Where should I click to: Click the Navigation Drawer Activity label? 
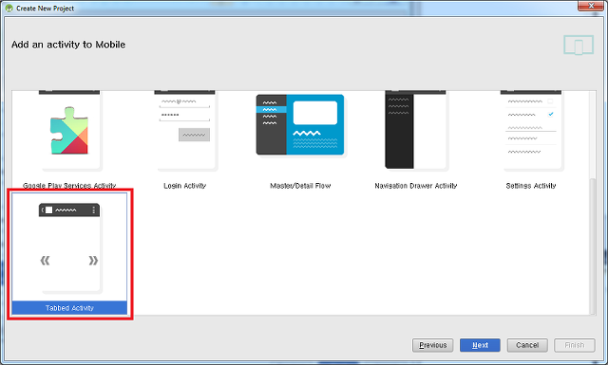[x=416, y=186]
